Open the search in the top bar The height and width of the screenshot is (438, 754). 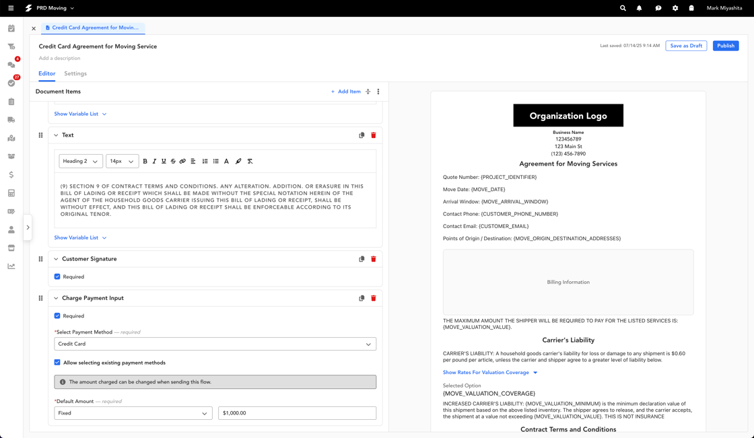click(x=623, y=8)
